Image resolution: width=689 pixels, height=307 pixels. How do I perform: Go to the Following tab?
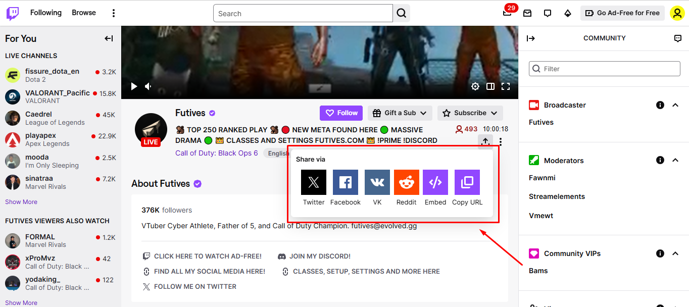tap(46, 13)
